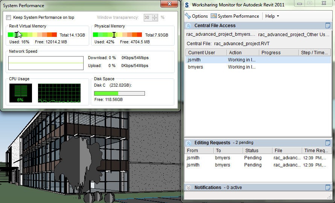Click the Free: 12014.2 MB virtual memory text
Image resolution: width=335 pixels, height=203 pixels.
pyautogui.click(x=51, y=42)
